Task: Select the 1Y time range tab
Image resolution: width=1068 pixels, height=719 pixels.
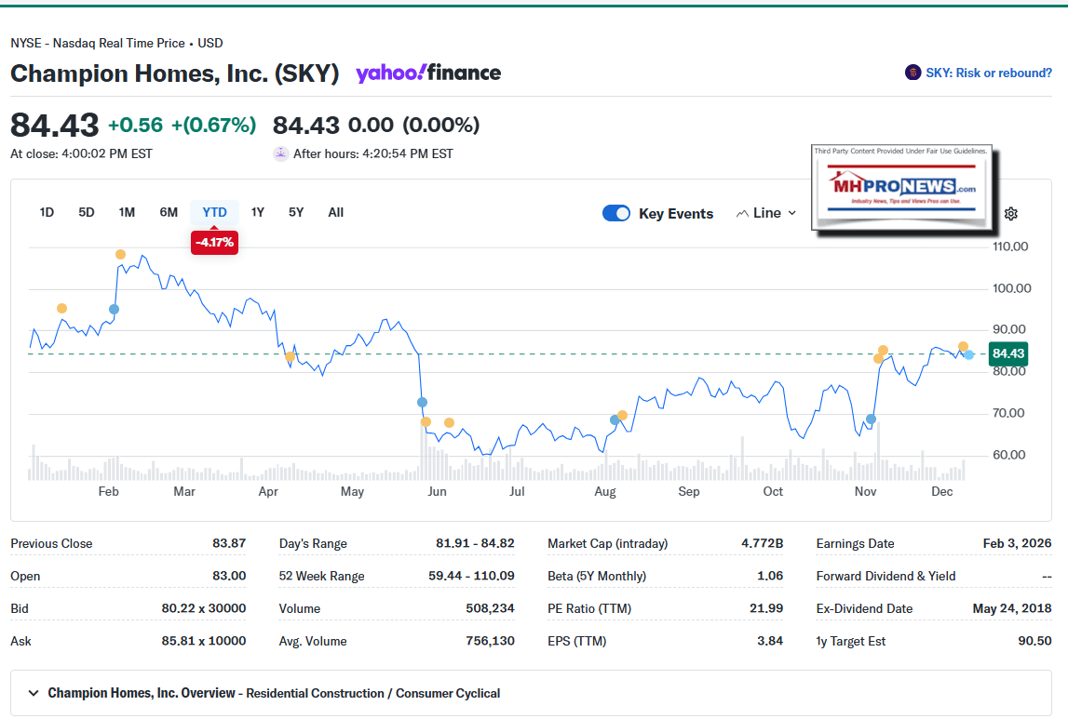Action: pos(258,212)
